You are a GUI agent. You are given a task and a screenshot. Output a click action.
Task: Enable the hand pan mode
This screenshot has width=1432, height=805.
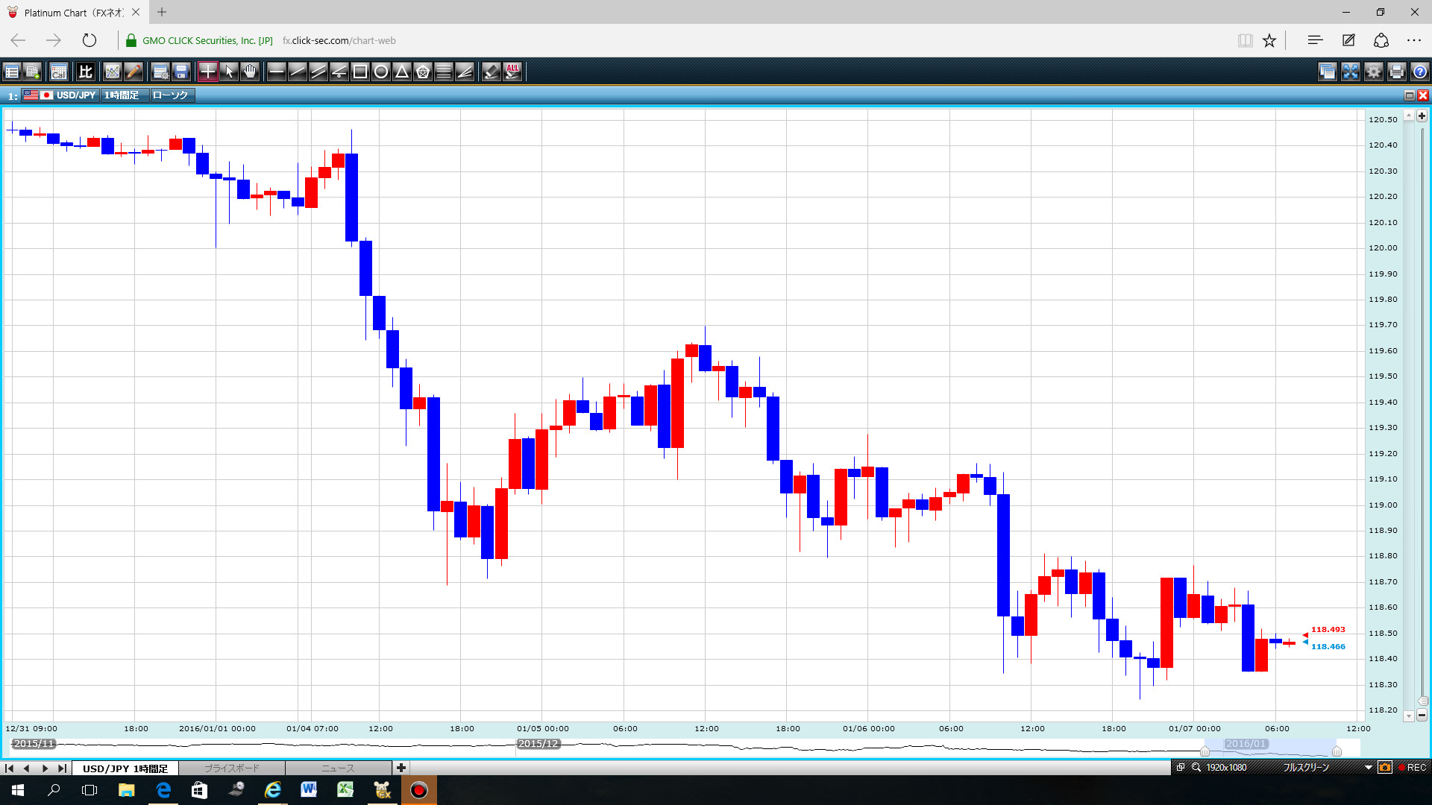(x=250, y=72)
